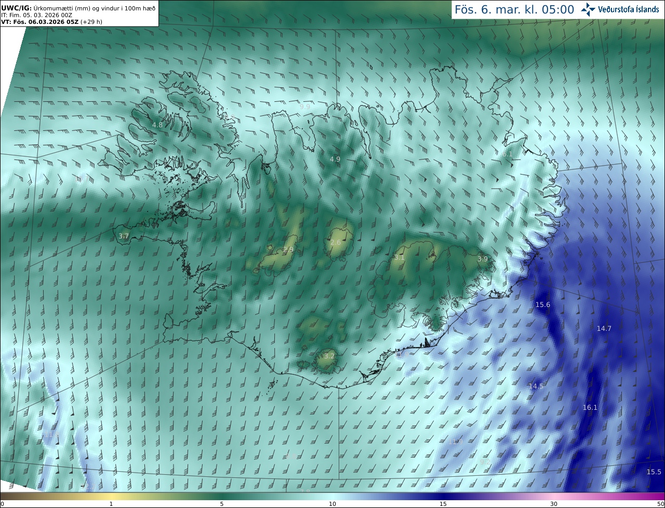
Task: Click the 0 label on the color scale
Action: click(x=2, y=504)
